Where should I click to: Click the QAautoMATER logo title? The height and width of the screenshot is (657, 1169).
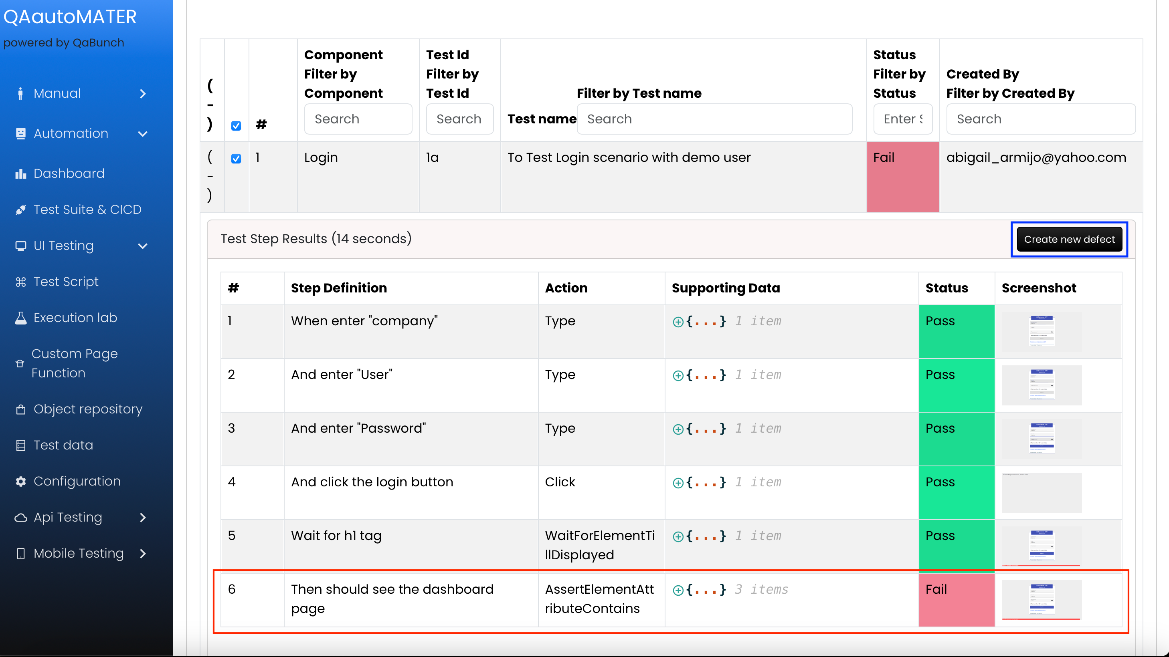[x=70, y=17]
